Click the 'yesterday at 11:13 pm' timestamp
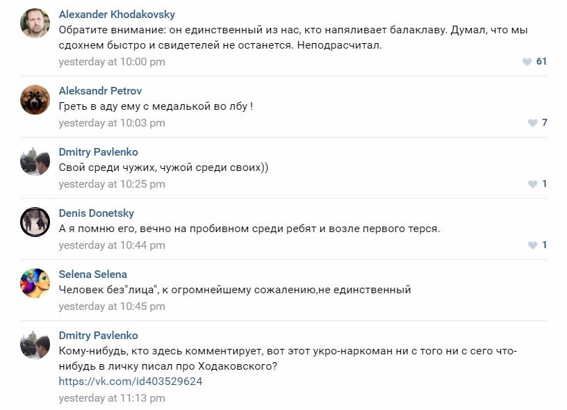Screen dimensions: 567x410 tap(112, 398)
